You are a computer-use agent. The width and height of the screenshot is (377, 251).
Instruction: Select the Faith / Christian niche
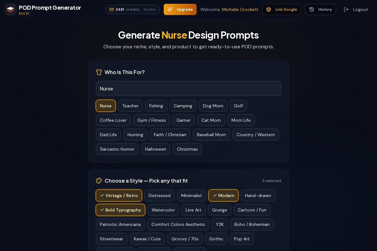[x=170, y=135]
